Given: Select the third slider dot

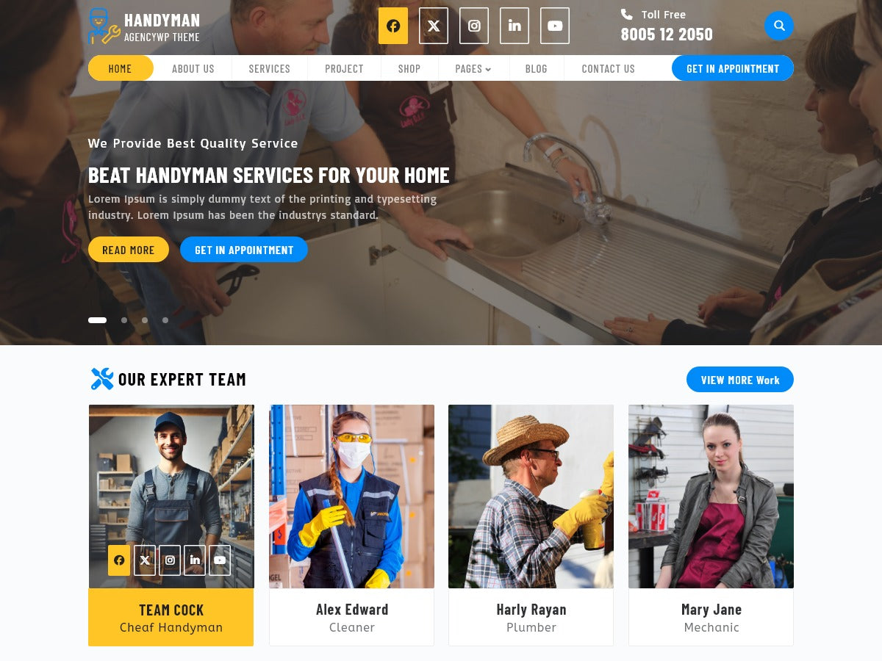Looking at the screenshot, I should (x=145, y=320).
